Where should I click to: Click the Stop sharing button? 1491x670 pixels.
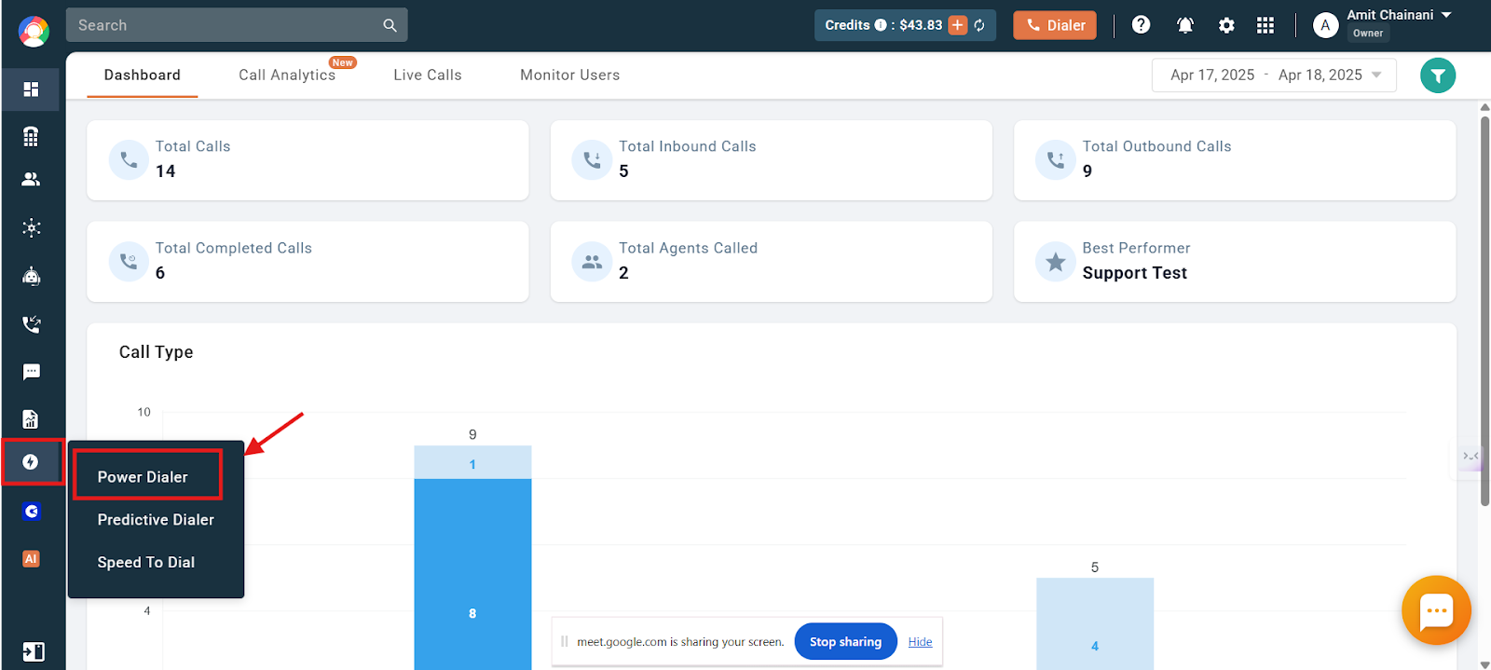point(845,642)
